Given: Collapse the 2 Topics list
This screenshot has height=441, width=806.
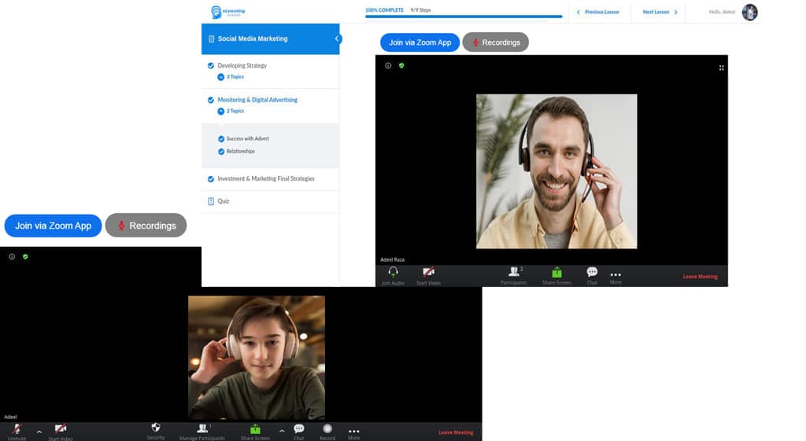Looking at the screenshot, I should (x=221, y=112).
